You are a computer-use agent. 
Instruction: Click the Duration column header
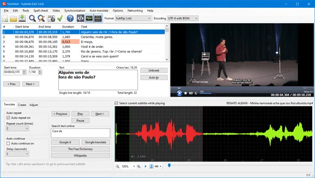70,27
